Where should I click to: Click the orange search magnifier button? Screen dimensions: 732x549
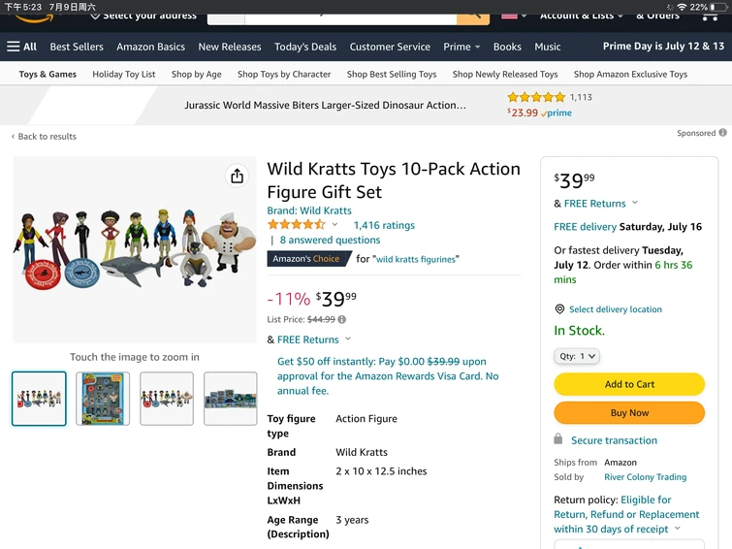coord(473,16)
